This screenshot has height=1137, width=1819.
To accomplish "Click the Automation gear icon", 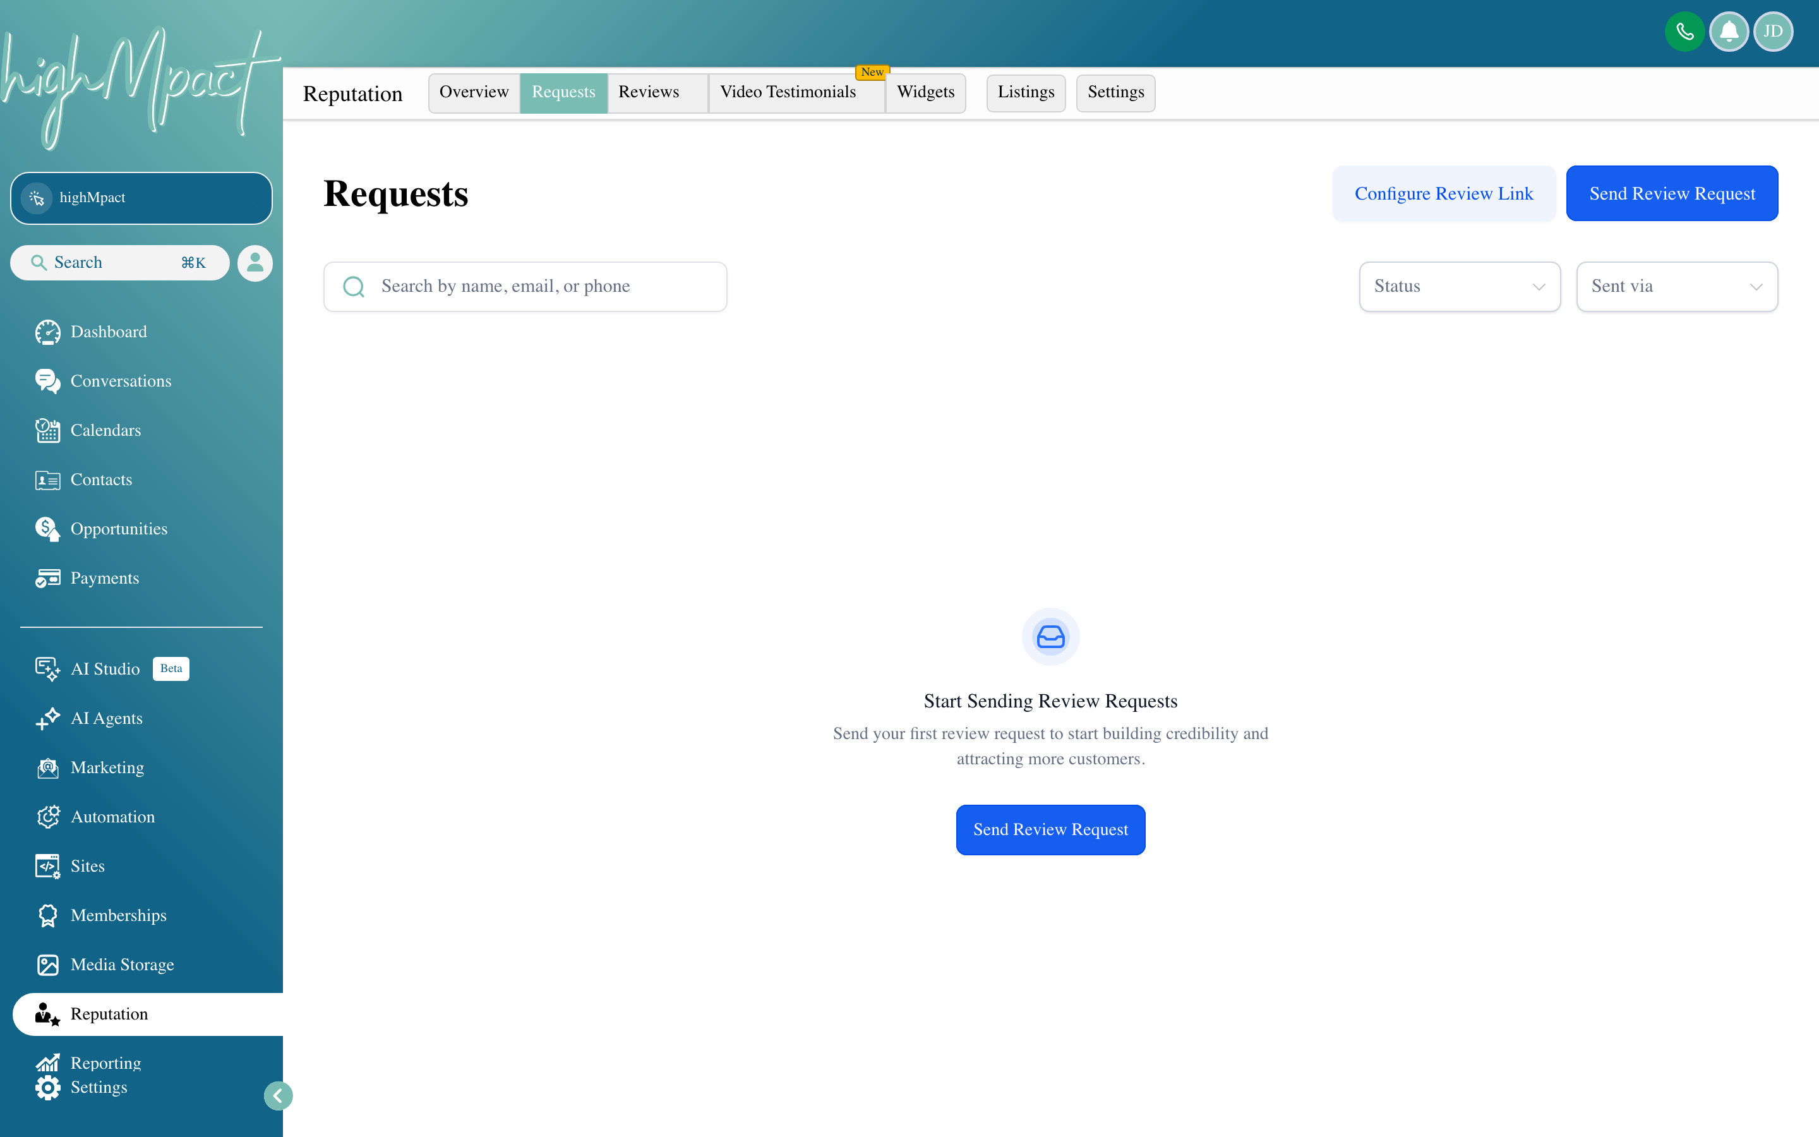I will (47, 817).
